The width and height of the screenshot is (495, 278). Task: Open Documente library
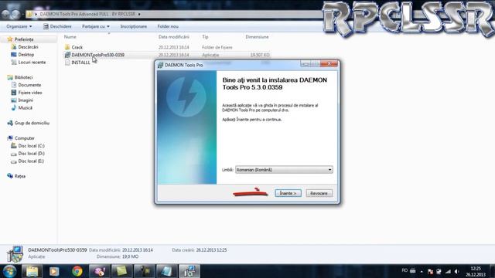[x=29, y=85]
